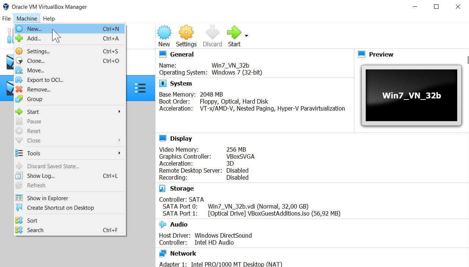This screenshot has width=469, height=267.
Task: Select Search in the Machine menu
Action: [70, 230]
